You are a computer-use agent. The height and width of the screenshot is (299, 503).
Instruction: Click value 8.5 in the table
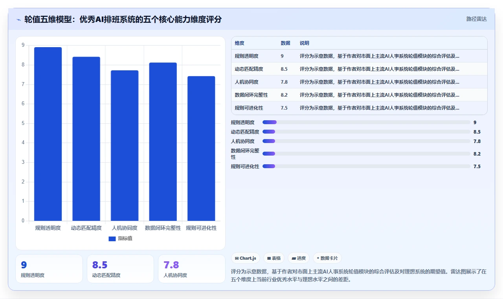point(284,69)
